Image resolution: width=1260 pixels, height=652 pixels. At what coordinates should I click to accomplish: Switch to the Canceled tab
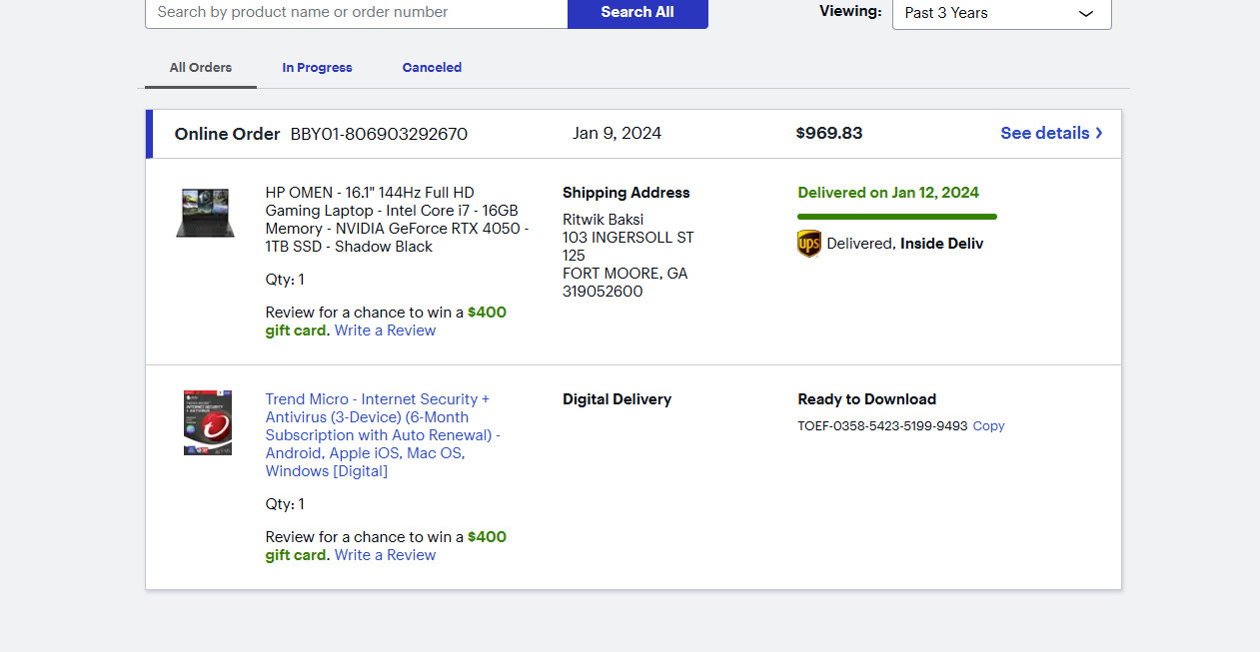(x=432, y=68)
